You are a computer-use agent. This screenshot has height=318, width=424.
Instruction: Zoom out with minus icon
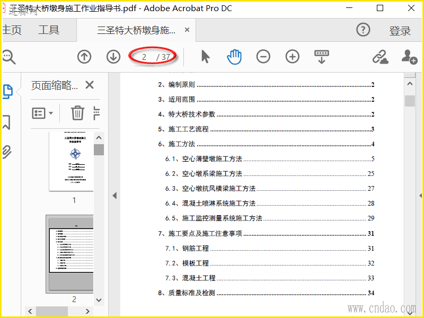coord(263,57)
